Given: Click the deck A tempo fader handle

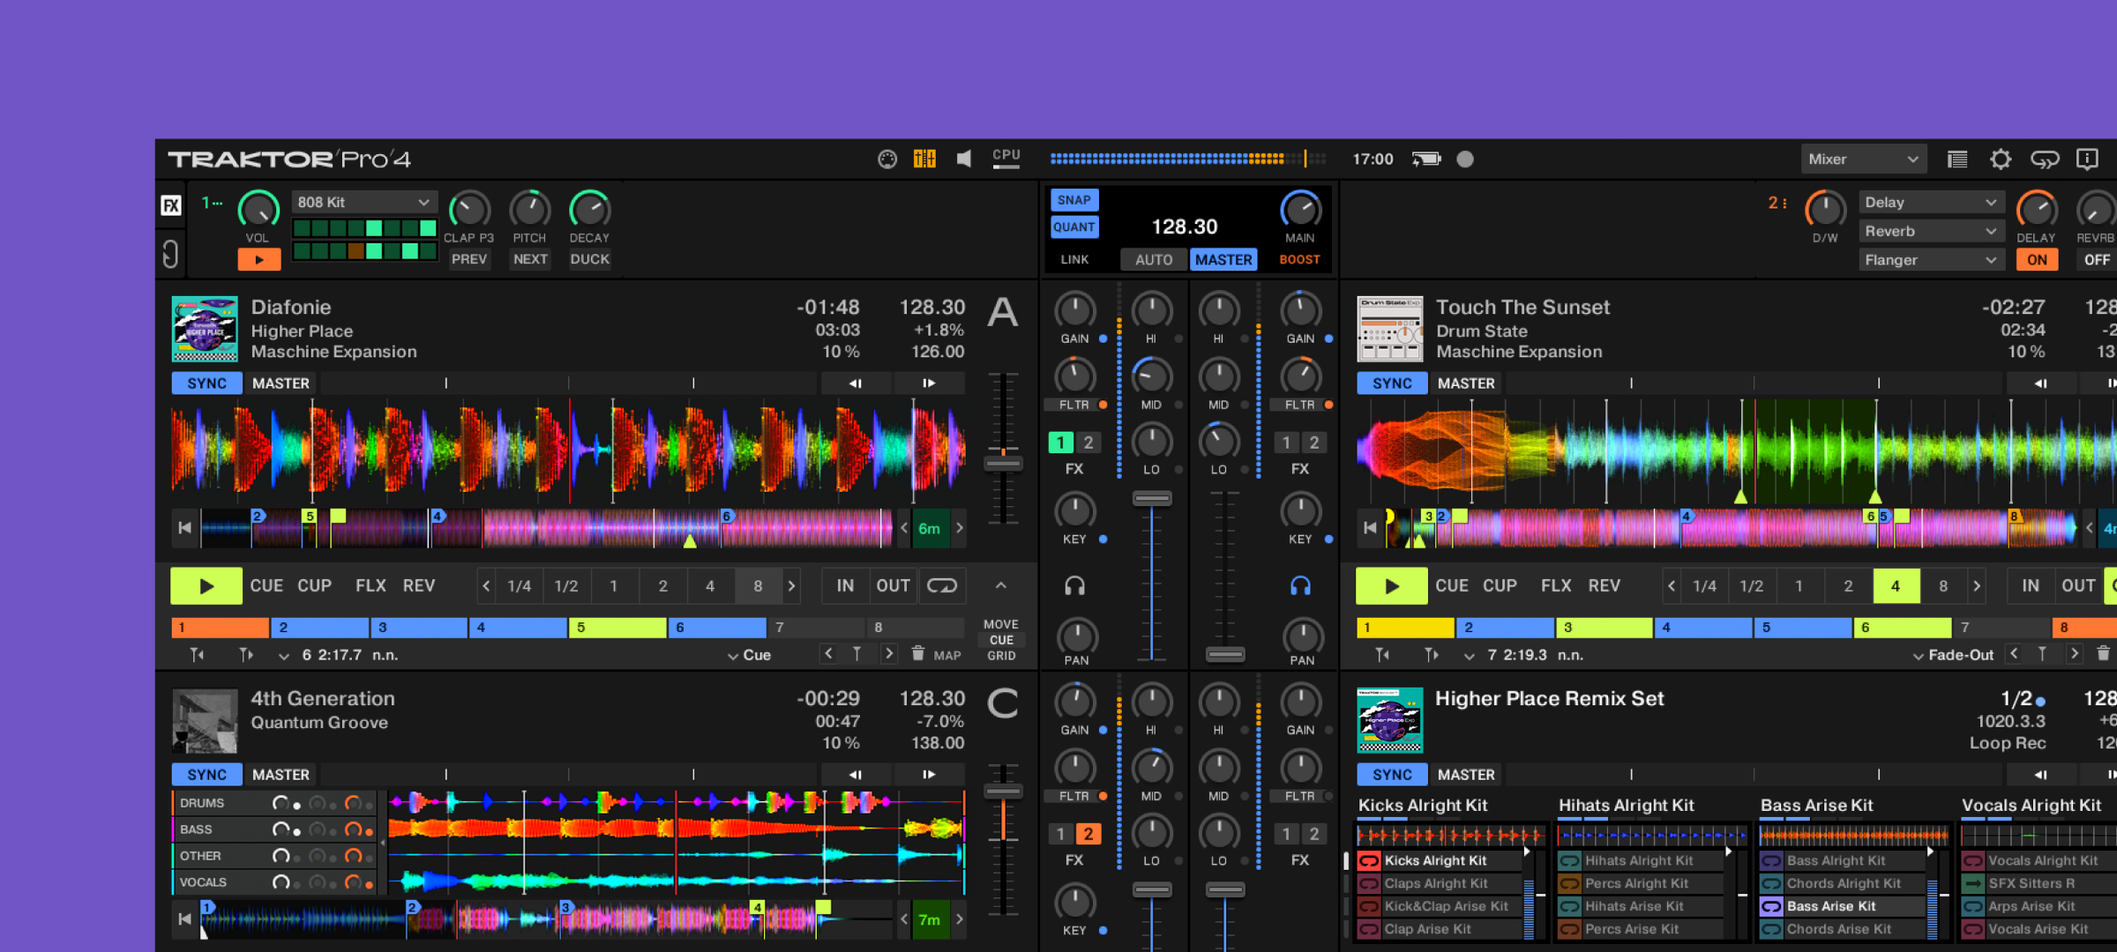Looking at the screenshot, I should [1003, 464].
